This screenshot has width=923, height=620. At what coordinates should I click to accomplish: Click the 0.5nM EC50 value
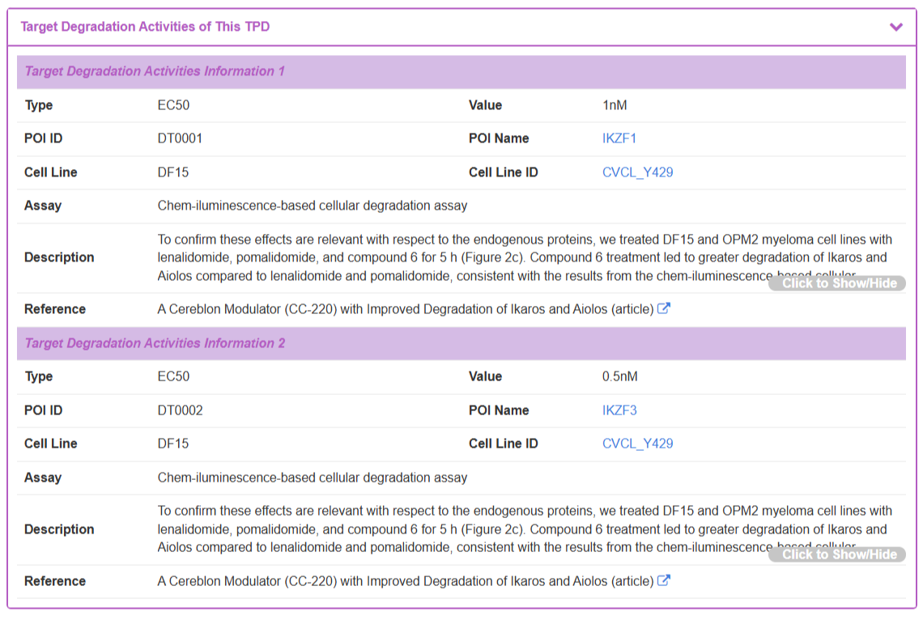(620, 376)
